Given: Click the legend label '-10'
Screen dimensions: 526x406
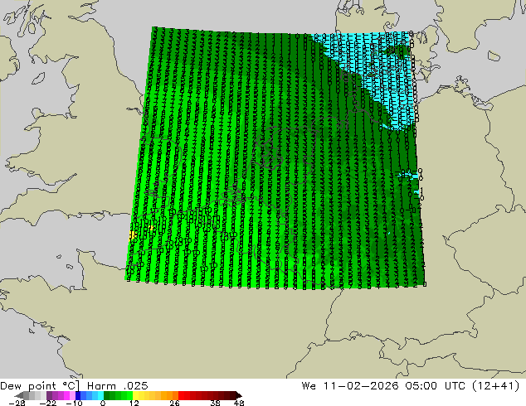Looking at the screenshot, I should pos(75,403).
